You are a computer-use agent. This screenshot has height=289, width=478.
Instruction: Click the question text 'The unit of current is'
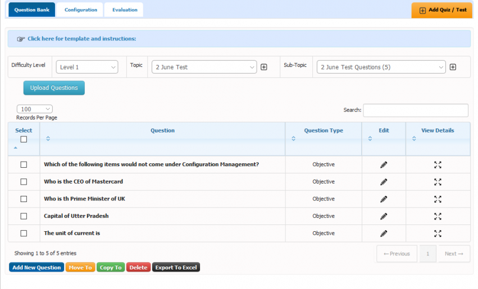coord(72,233)
